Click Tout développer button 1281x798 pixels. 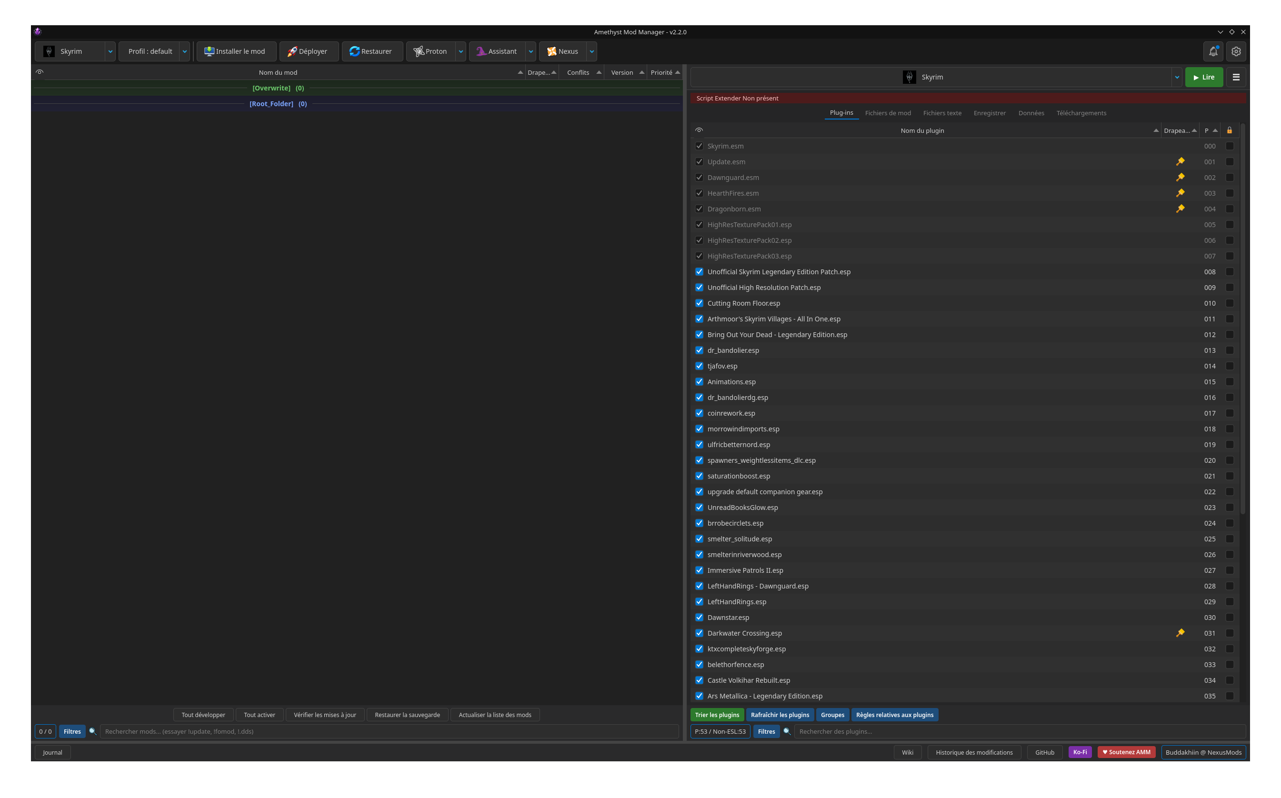pos(203,715)
